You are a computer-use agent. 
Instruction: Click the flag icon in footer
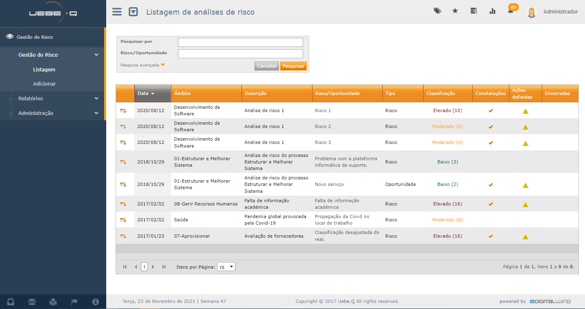pyautogui.click(x=74, y=302)
